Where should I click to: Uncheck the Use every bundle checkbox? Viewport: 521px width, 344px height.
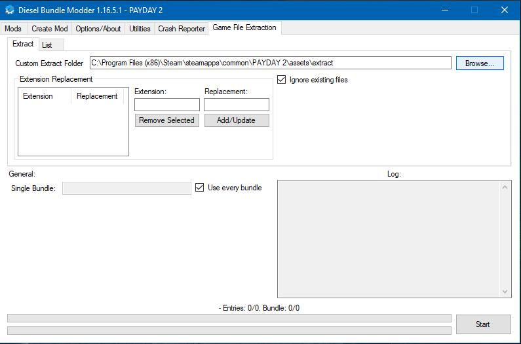(x=199, y=188)
